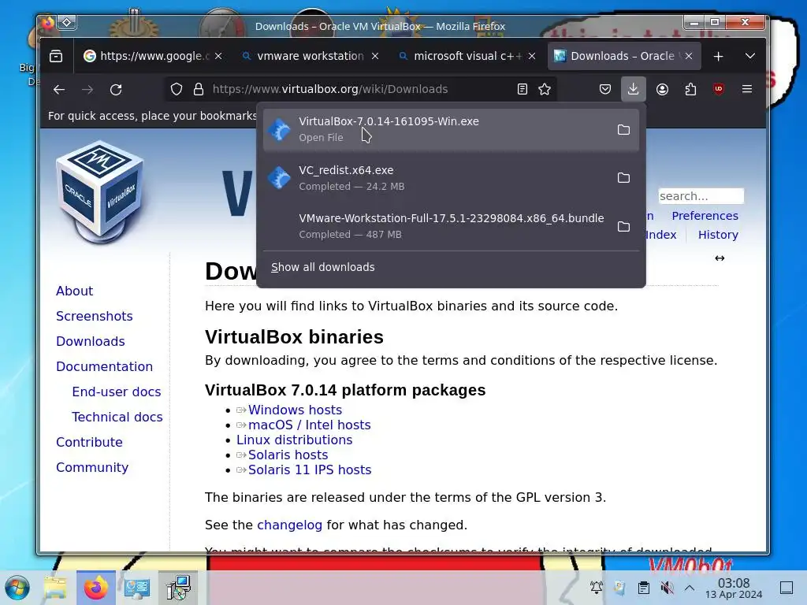
Task: Open Firefox View tab list icon
Action: click(56, 56)
